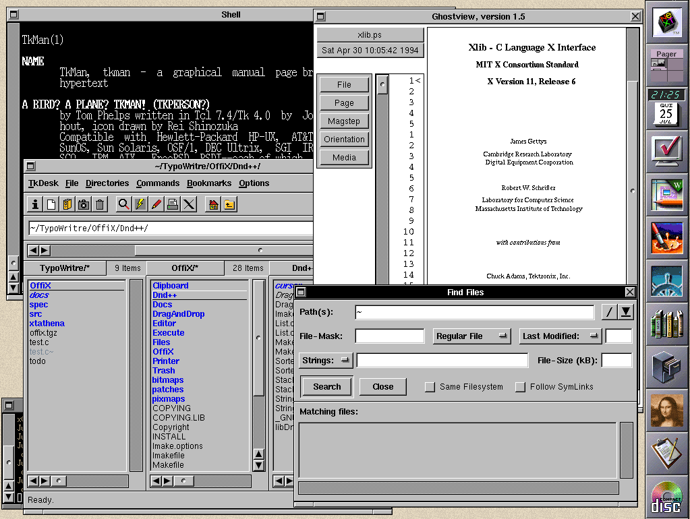
Task: Open the paintbrush splash dock icon
Action: (666, 237)
